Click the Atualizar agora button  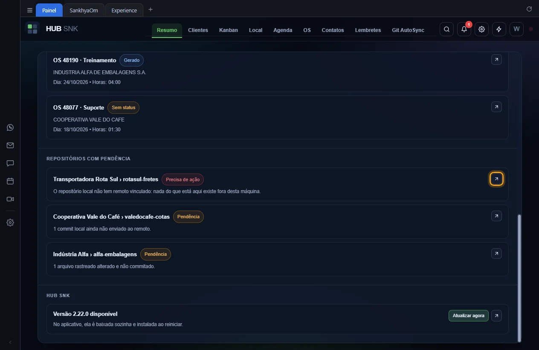tap(468, 315)
